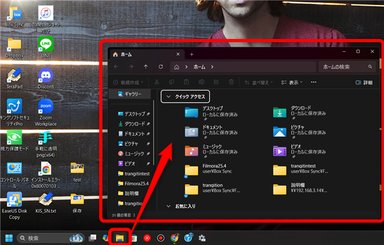Image resolution: width=384 pixels, height=245 pixels.
Task: Click the taskbar 検索 search box
Action: [51, 238]
